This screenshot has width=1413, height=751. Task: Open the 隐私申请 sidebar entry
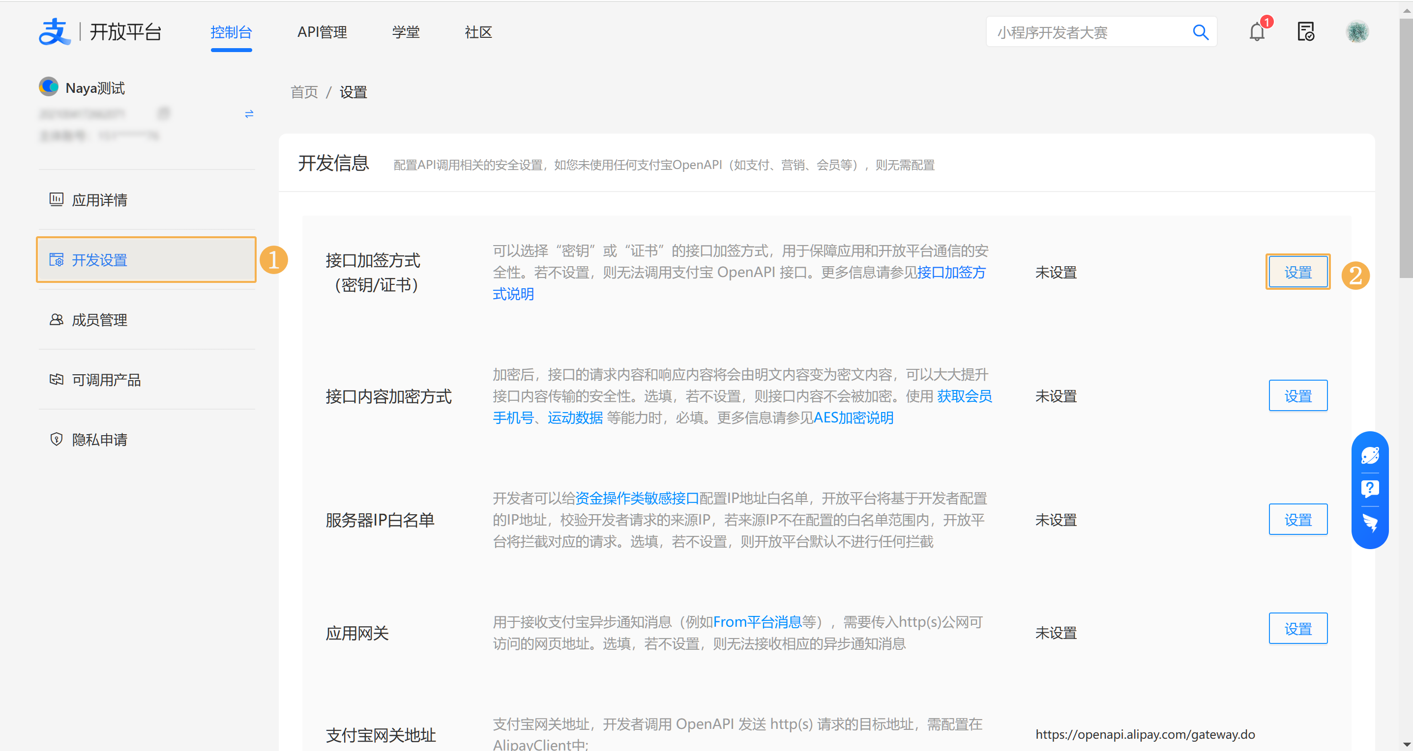pos(99,440)
